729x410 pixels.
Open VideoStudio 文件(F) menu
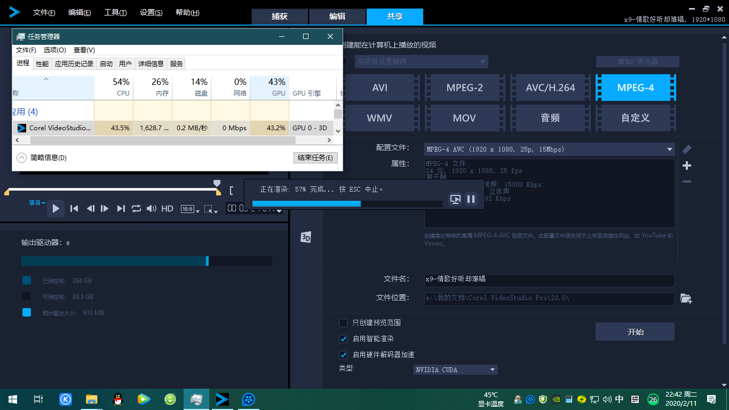pyautogui.click(x=44, y=13)
